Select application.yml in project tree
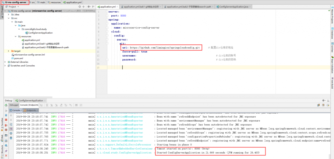 31,40
